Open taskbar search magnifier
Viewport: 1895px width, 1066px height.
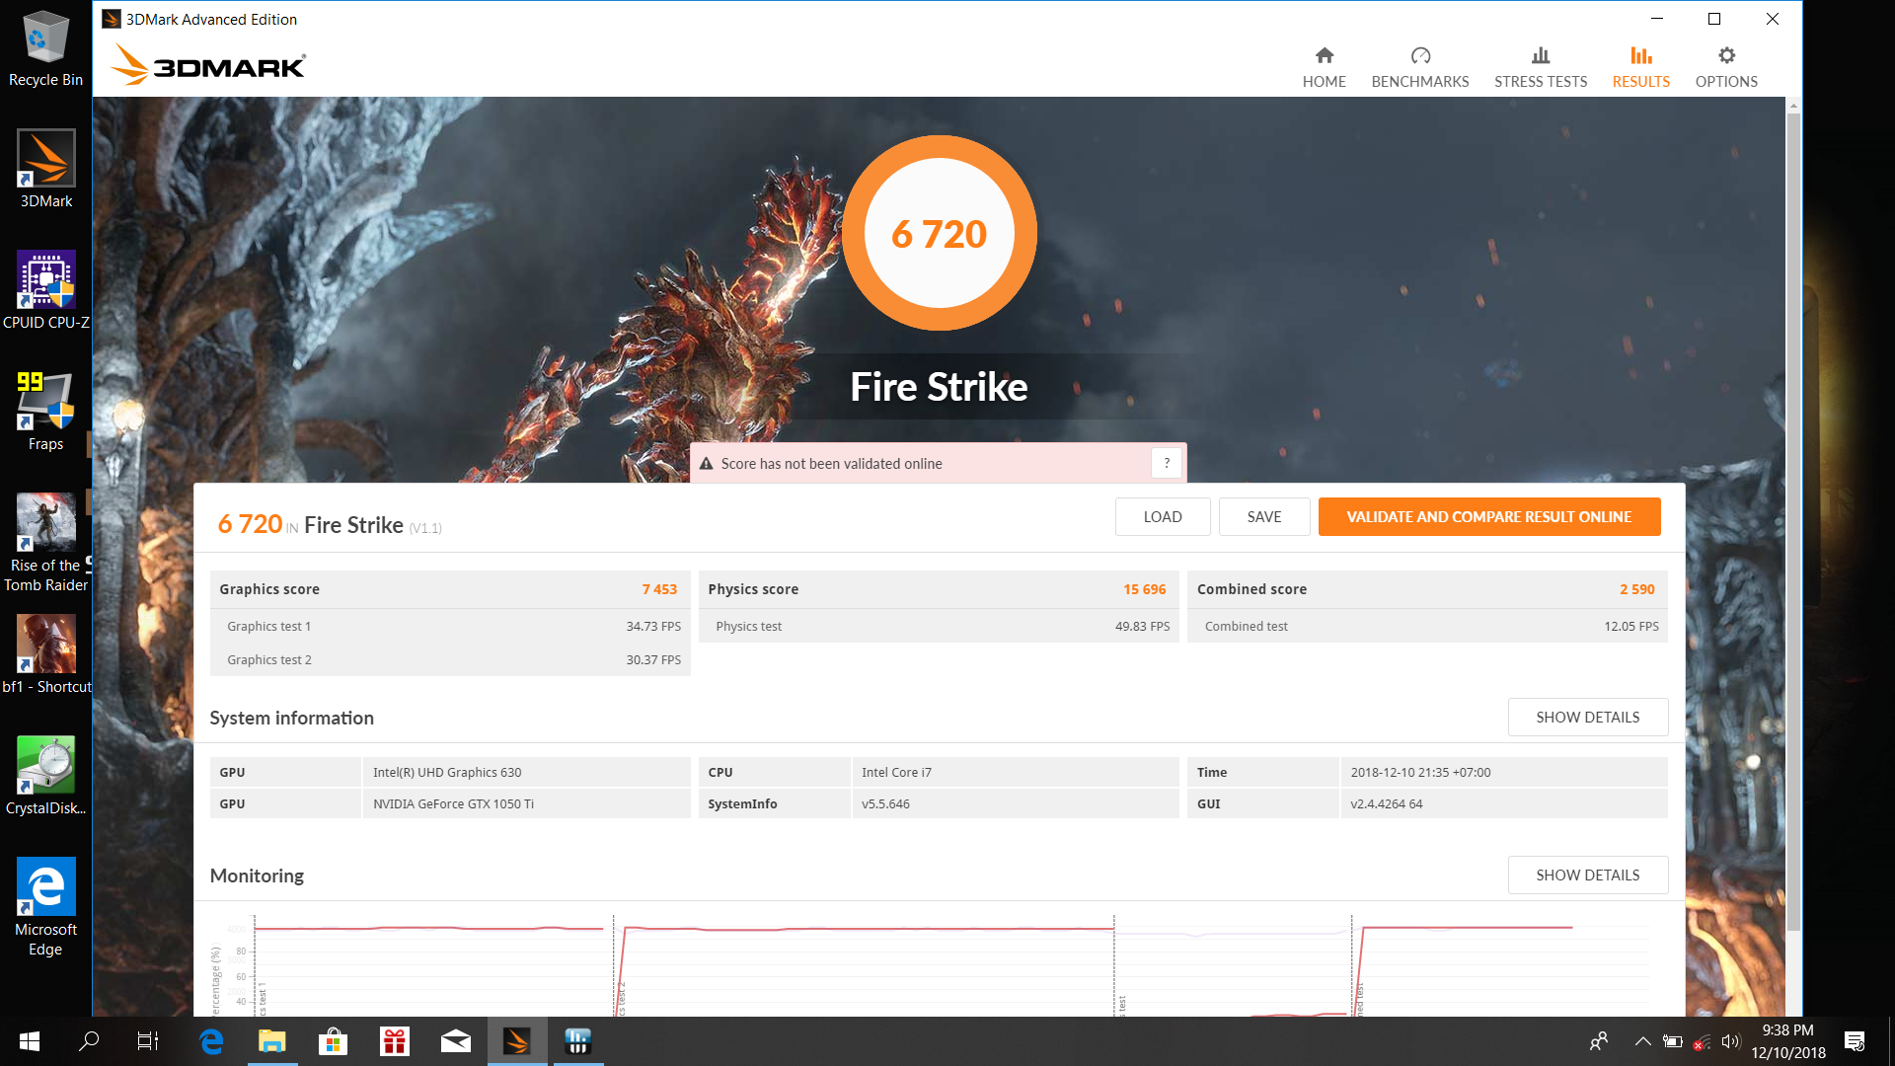[x=89, y=1041]
